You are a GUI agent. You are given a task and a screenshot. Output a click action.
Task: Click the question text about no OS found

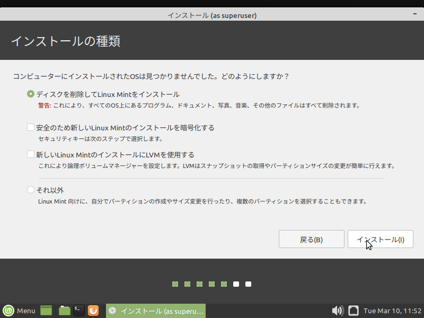click(x=151, y=76)
